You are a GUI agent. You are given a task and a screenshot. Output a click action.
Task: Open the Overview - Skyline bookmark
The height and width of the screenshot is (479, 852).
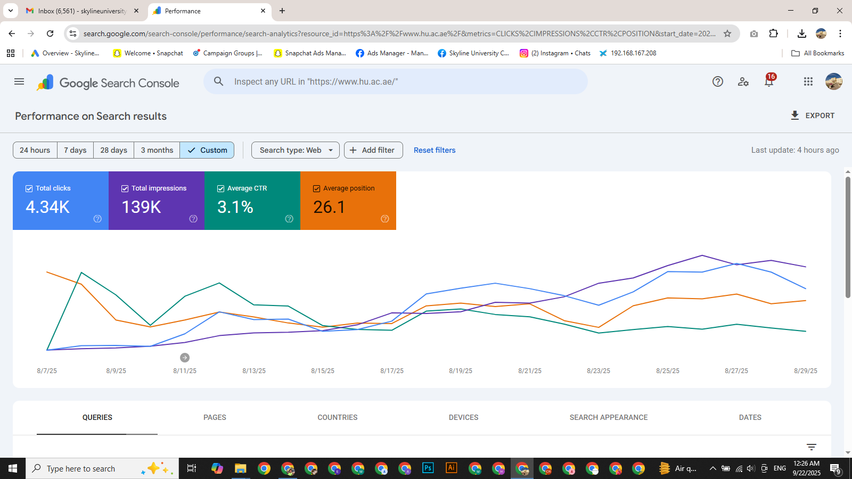(65, 53)
